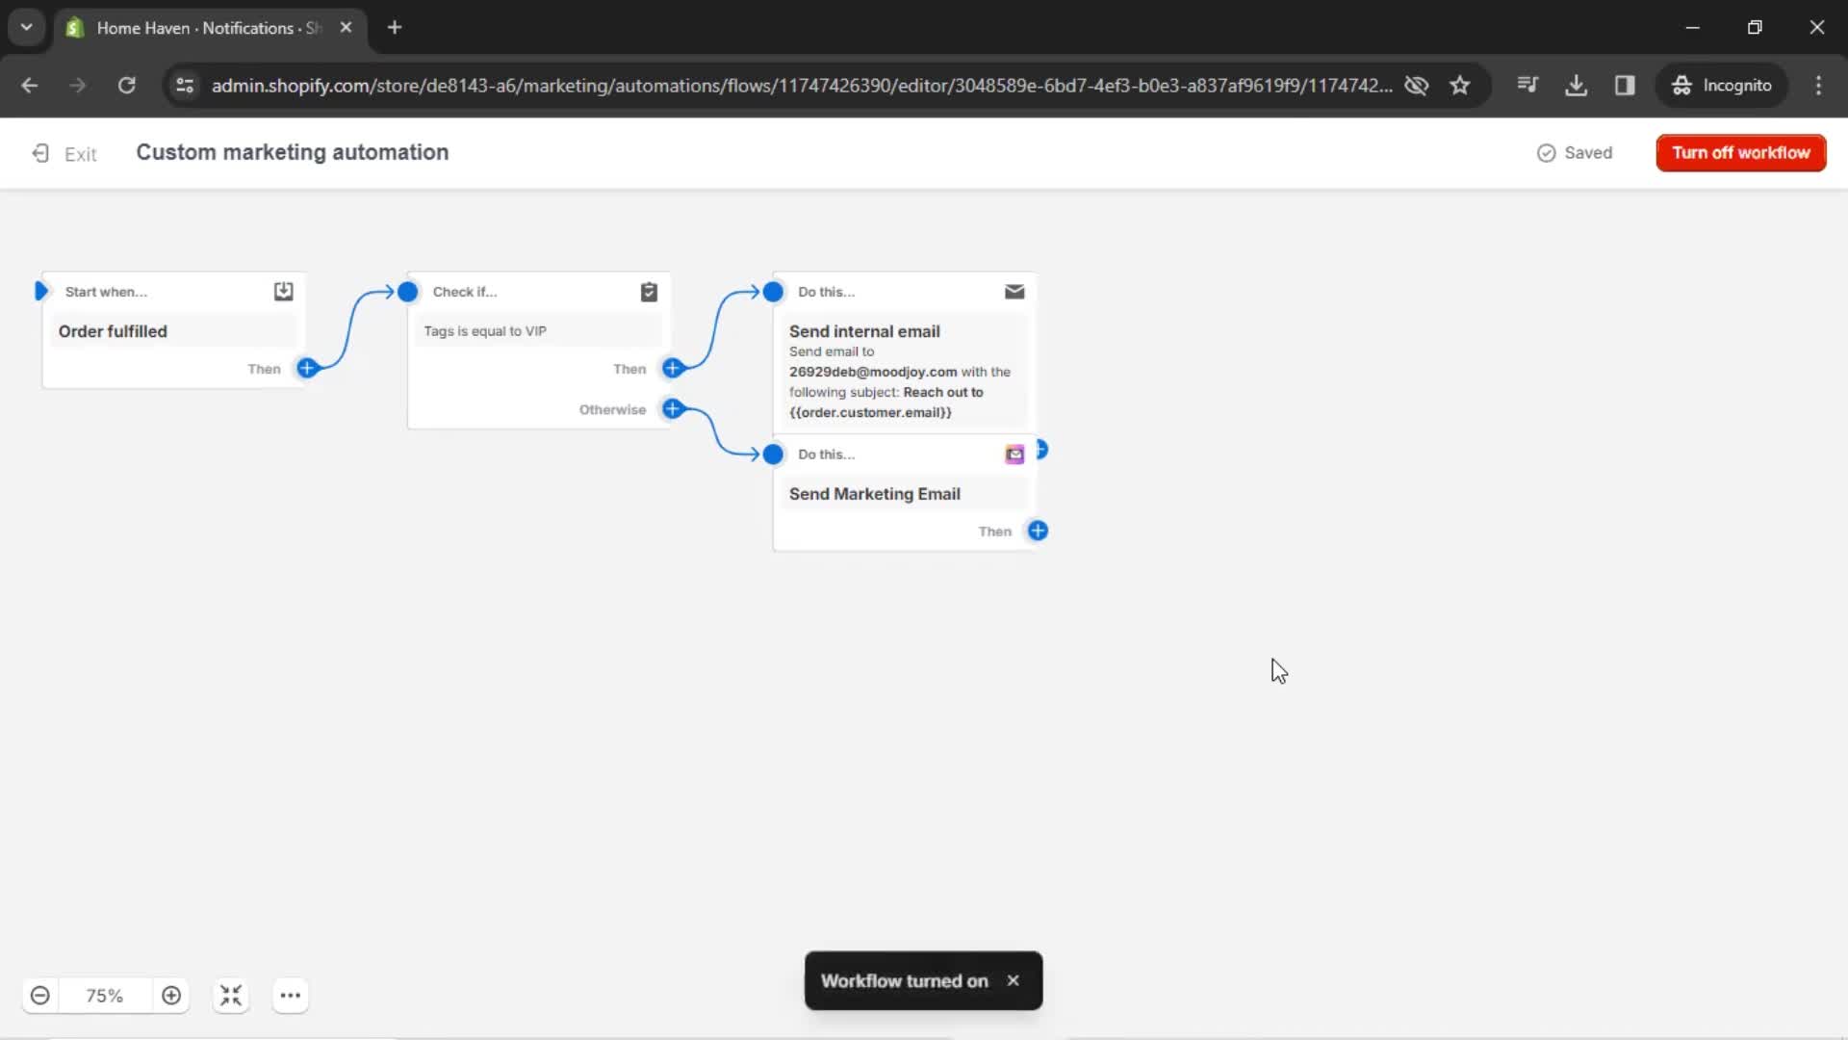Click the zoom out minus icon at bottom left
1848x1040 pixels.
(x=40, y=996)
